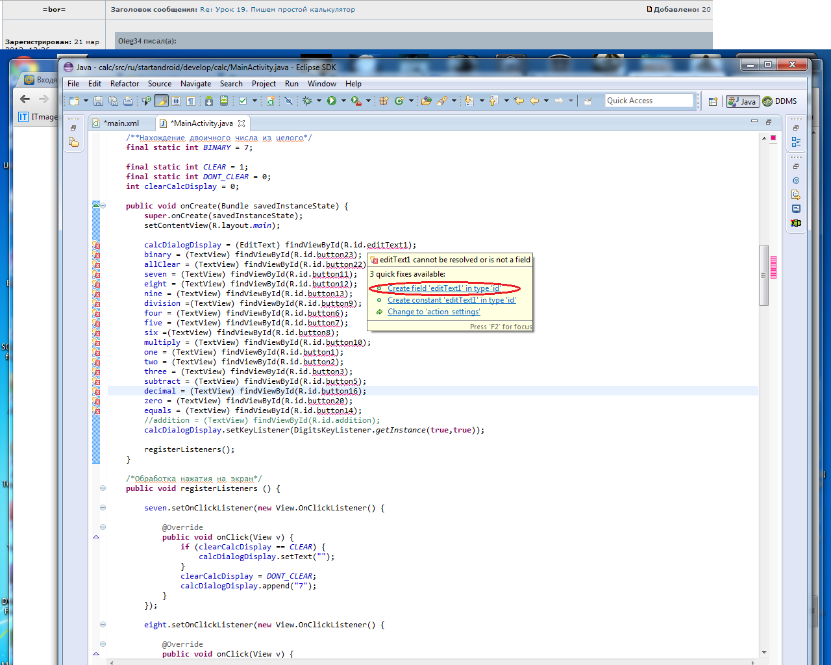Open the Android Virtual Device Manager
831x665 pixels.
pyautogui.click(x=223, y=101)
